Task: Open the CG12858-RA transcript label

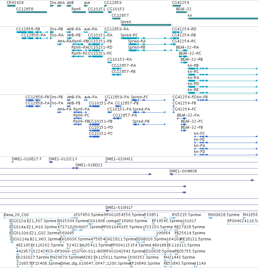Action: point(33,35)
